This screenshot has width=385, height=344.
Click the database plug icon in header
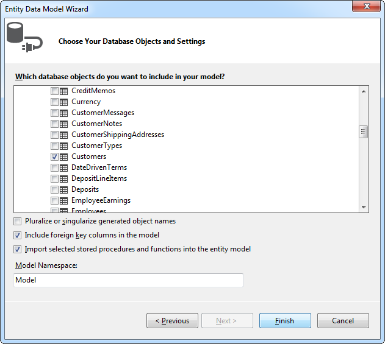coord(24,38)
